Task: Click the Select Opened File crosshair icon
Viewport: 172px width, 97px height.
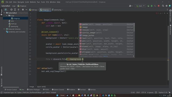Action: coord(11,10)
